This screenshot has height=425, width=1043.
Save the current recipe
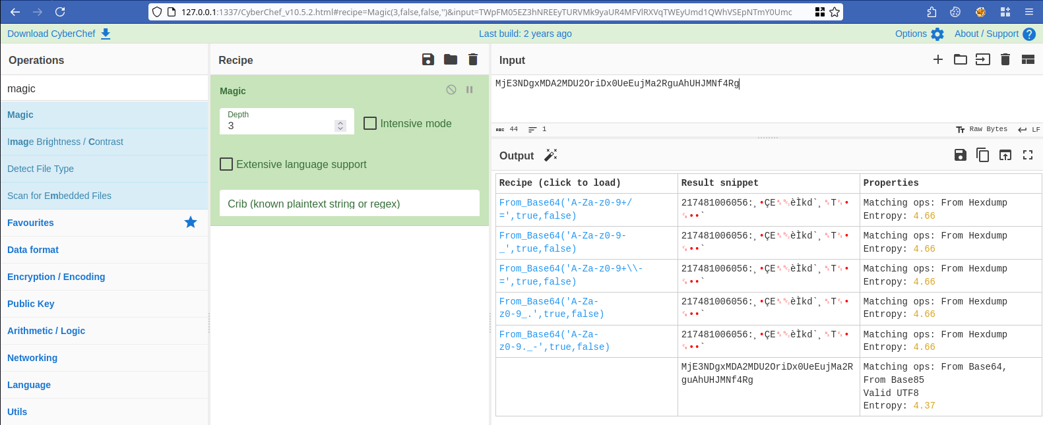(x=428, y=59)
